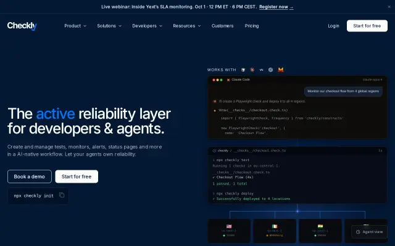
Task: Expand the Solutions menu chevron
Action: coord(120,26)
